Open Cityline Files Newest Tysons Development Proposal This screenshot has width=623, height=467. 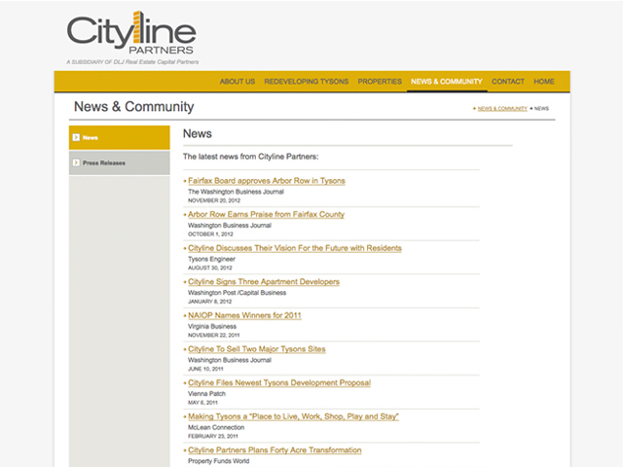click(279, 383)
